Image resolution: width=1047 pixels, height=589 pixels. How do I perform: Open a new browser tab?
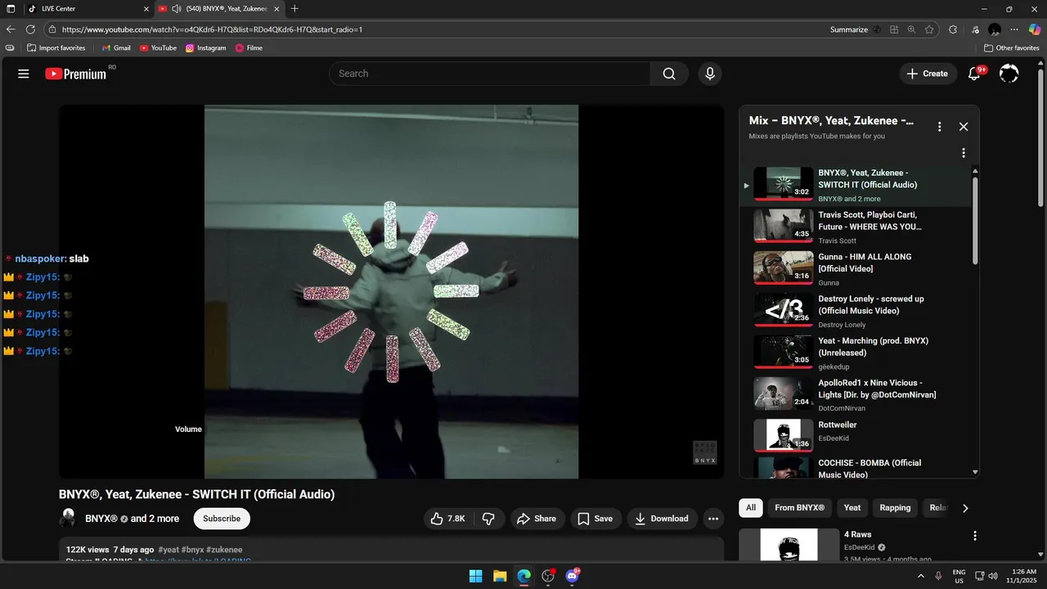coord(294,9)
